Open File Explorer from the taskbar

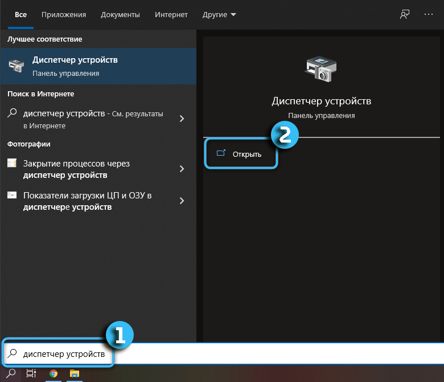pos(74,373)
